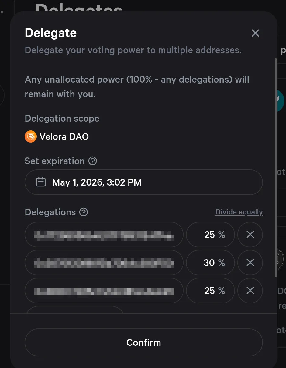Close the Delegate dialog with the X

pyautogui.click(x=255, y=33)
